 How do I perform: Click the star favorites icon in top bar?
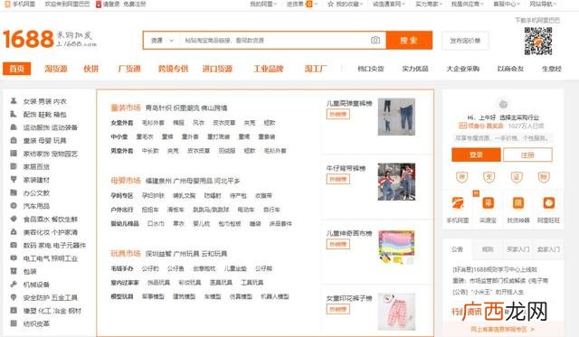point(330,4)
